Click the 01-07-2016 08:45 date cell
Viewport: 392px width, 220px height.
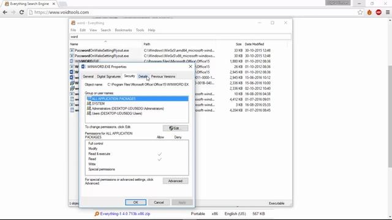click(x=257, y=110)
